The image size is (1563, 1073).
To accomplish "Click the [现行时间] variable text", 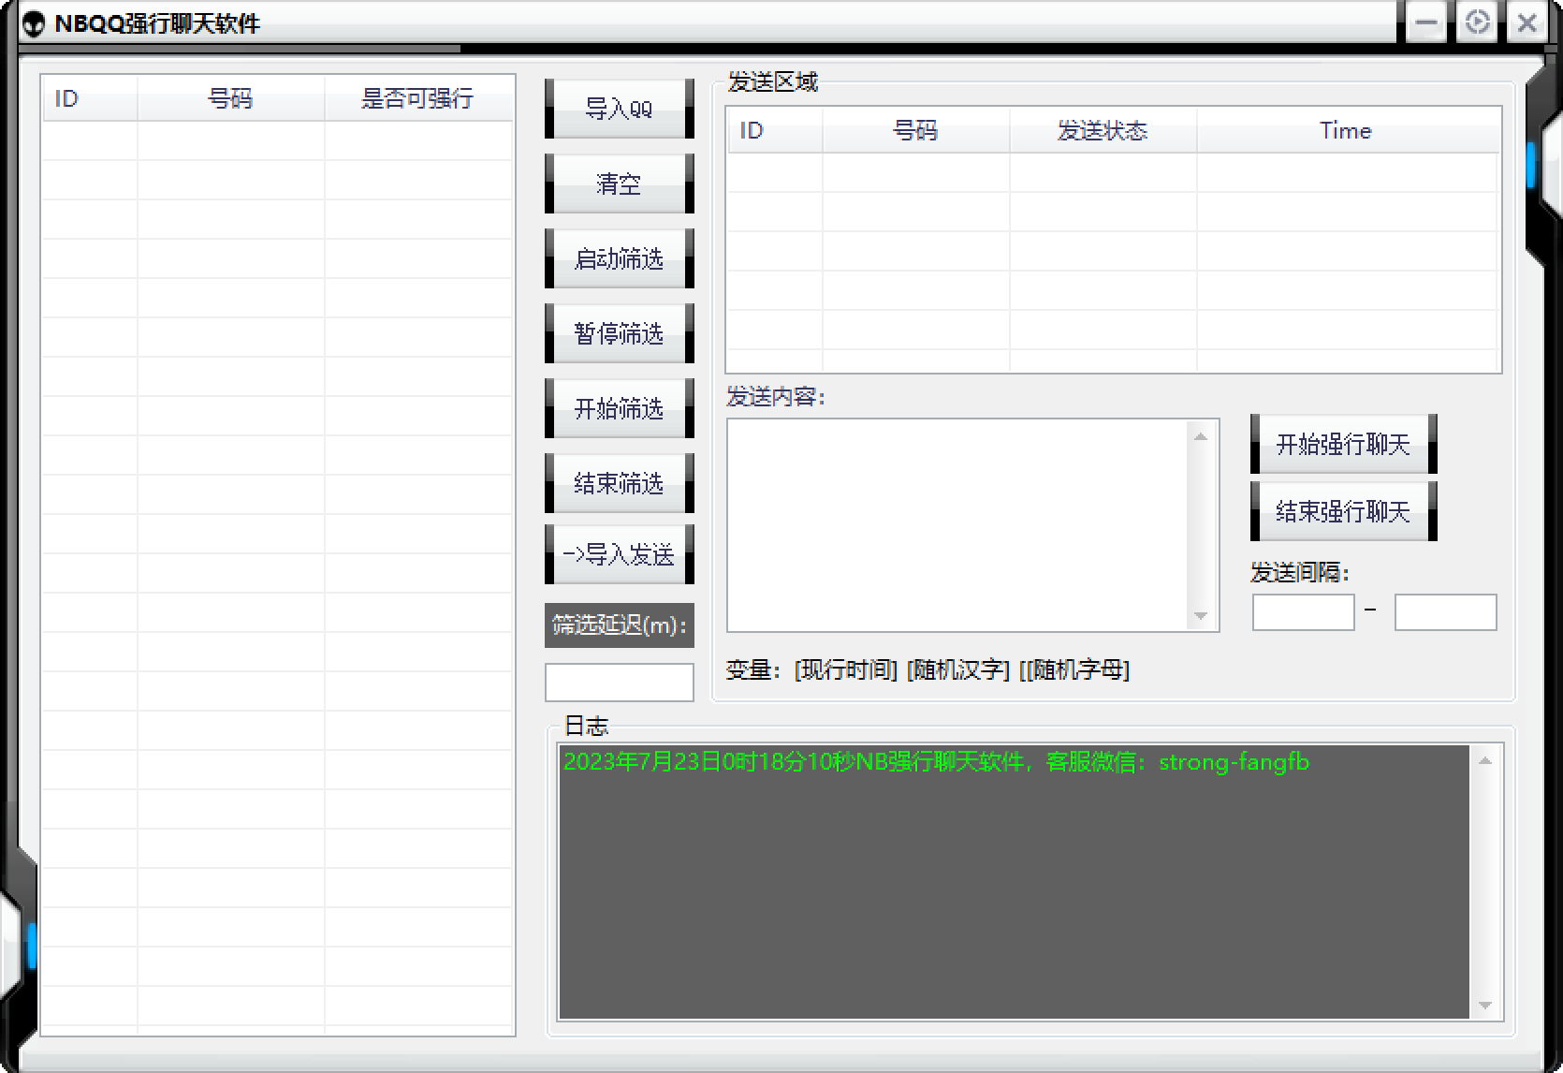I will pos(846,669).
